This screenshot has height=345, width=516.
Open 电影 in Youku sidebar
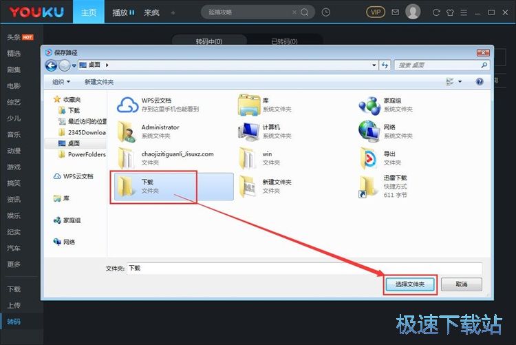pyautogui.click(x=14, y=86)
